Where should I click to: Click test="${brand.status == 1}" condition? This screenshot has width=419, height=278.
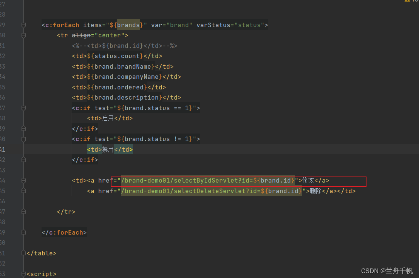tap(145, 108)
